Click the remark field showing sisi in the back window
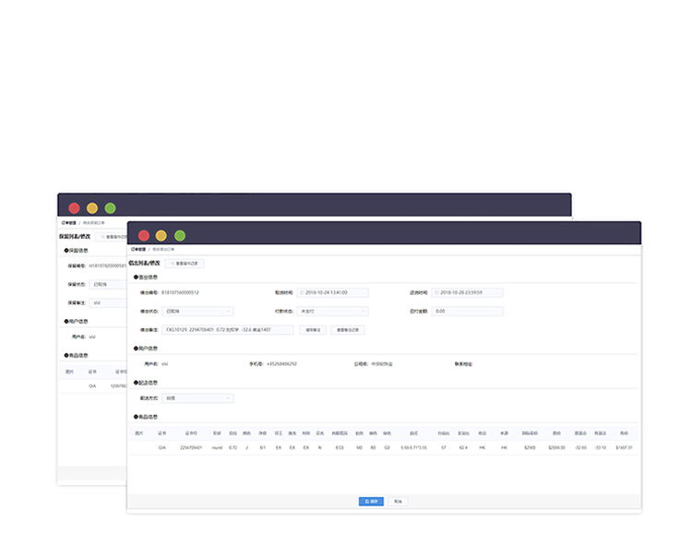The image size is (692, 544). tap(108, 303)
